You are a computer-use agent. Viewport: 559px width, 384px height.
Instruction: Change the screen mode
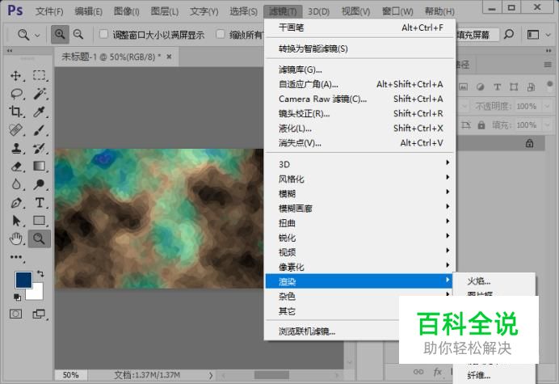point(40,314)
